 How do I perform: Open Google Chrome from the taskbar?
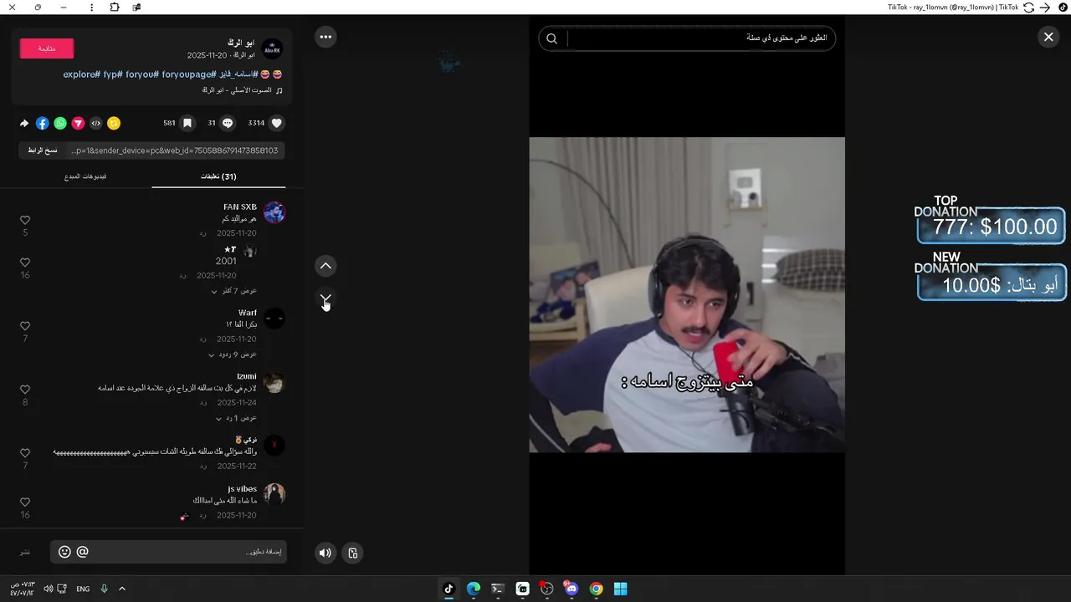[596, 589]
